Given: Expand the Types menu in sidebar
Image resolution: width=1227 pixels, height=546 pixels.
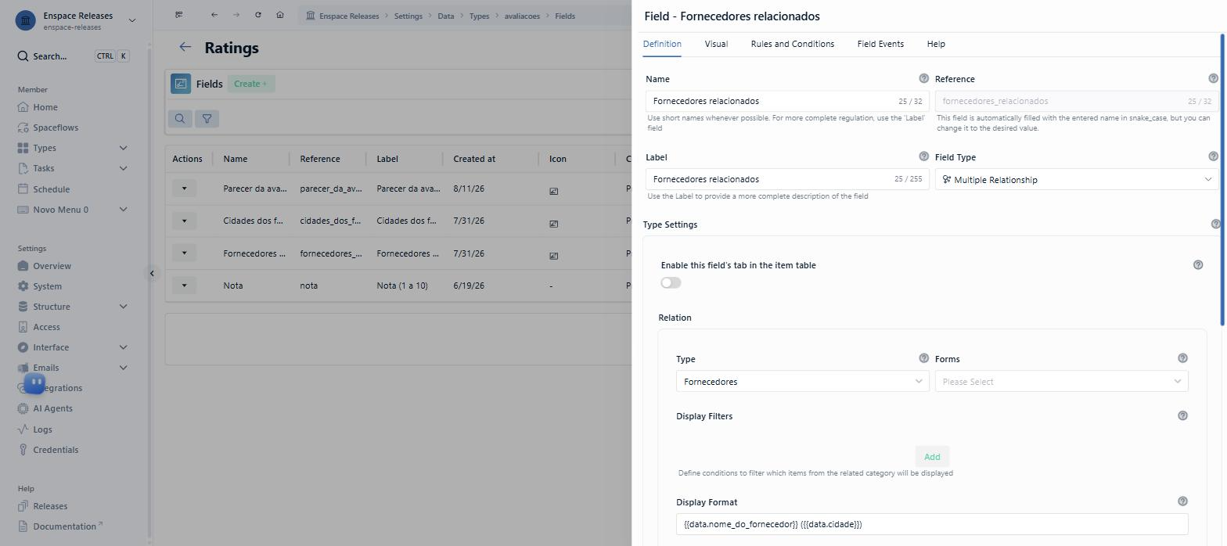Looking at the screenshot, I should pos(123,148).
